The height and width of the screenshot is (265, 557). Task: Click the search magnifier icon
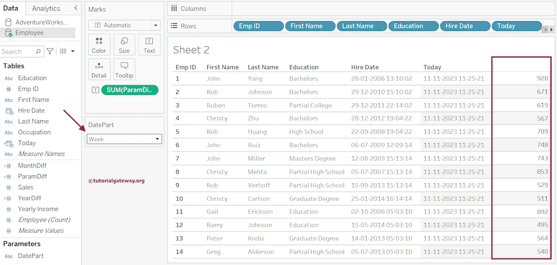tap(38, 52)
